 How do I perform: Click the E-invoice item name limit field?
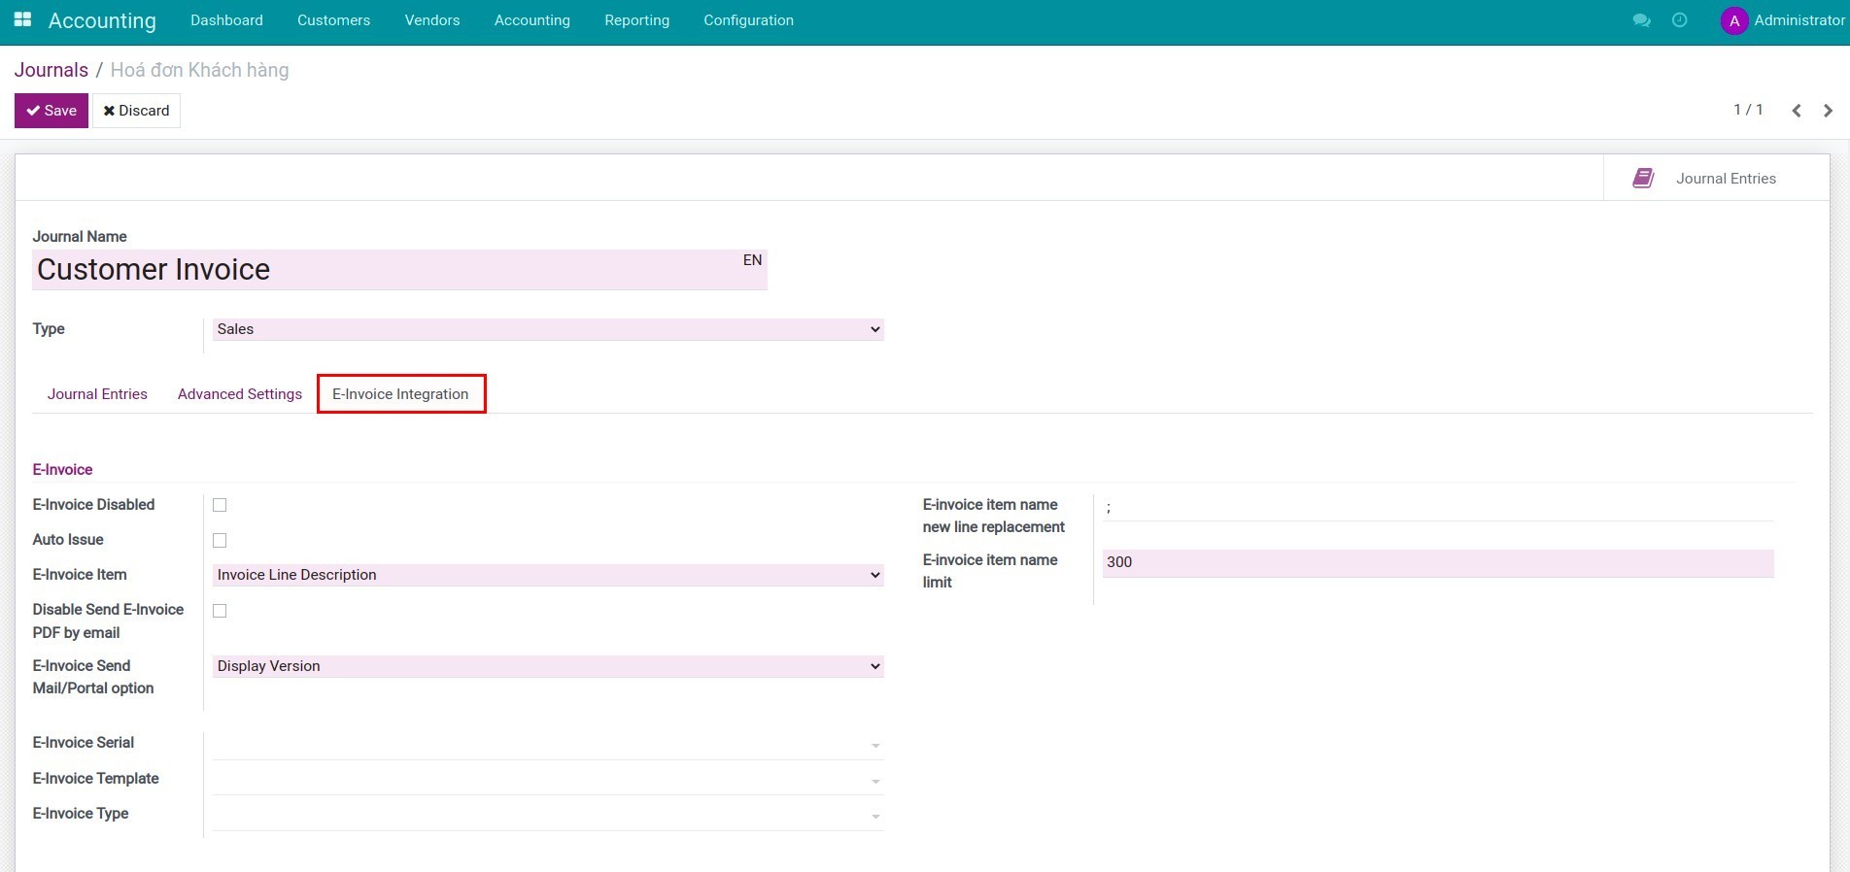(x=1438, y=562)
